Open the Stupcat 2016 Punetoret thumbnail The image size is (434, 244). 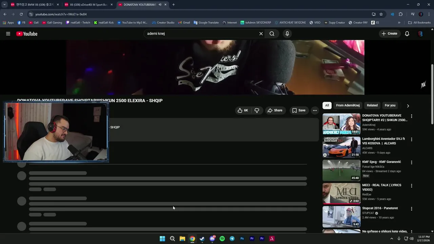341,217
